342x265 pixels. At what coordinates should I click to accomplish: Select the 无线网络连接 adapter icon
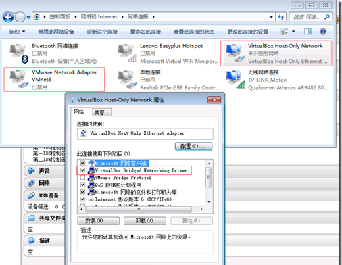[x=235, y=79]
